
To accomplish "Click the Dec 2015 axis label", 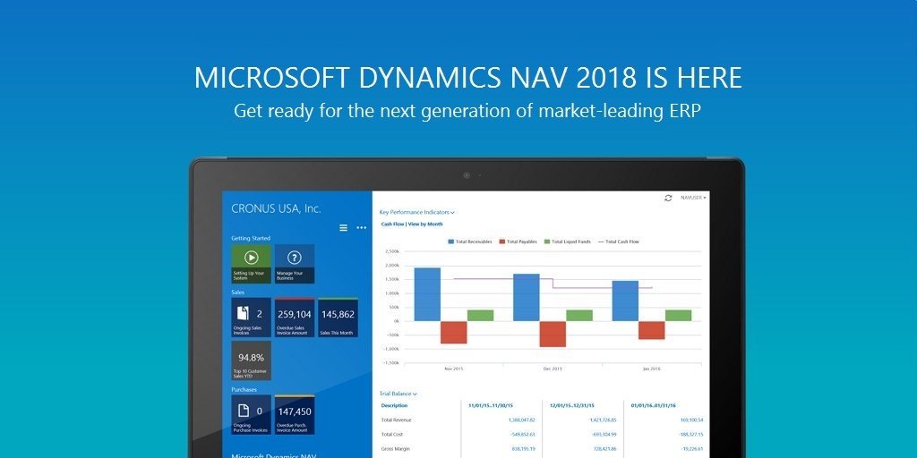I will (553, 369).
